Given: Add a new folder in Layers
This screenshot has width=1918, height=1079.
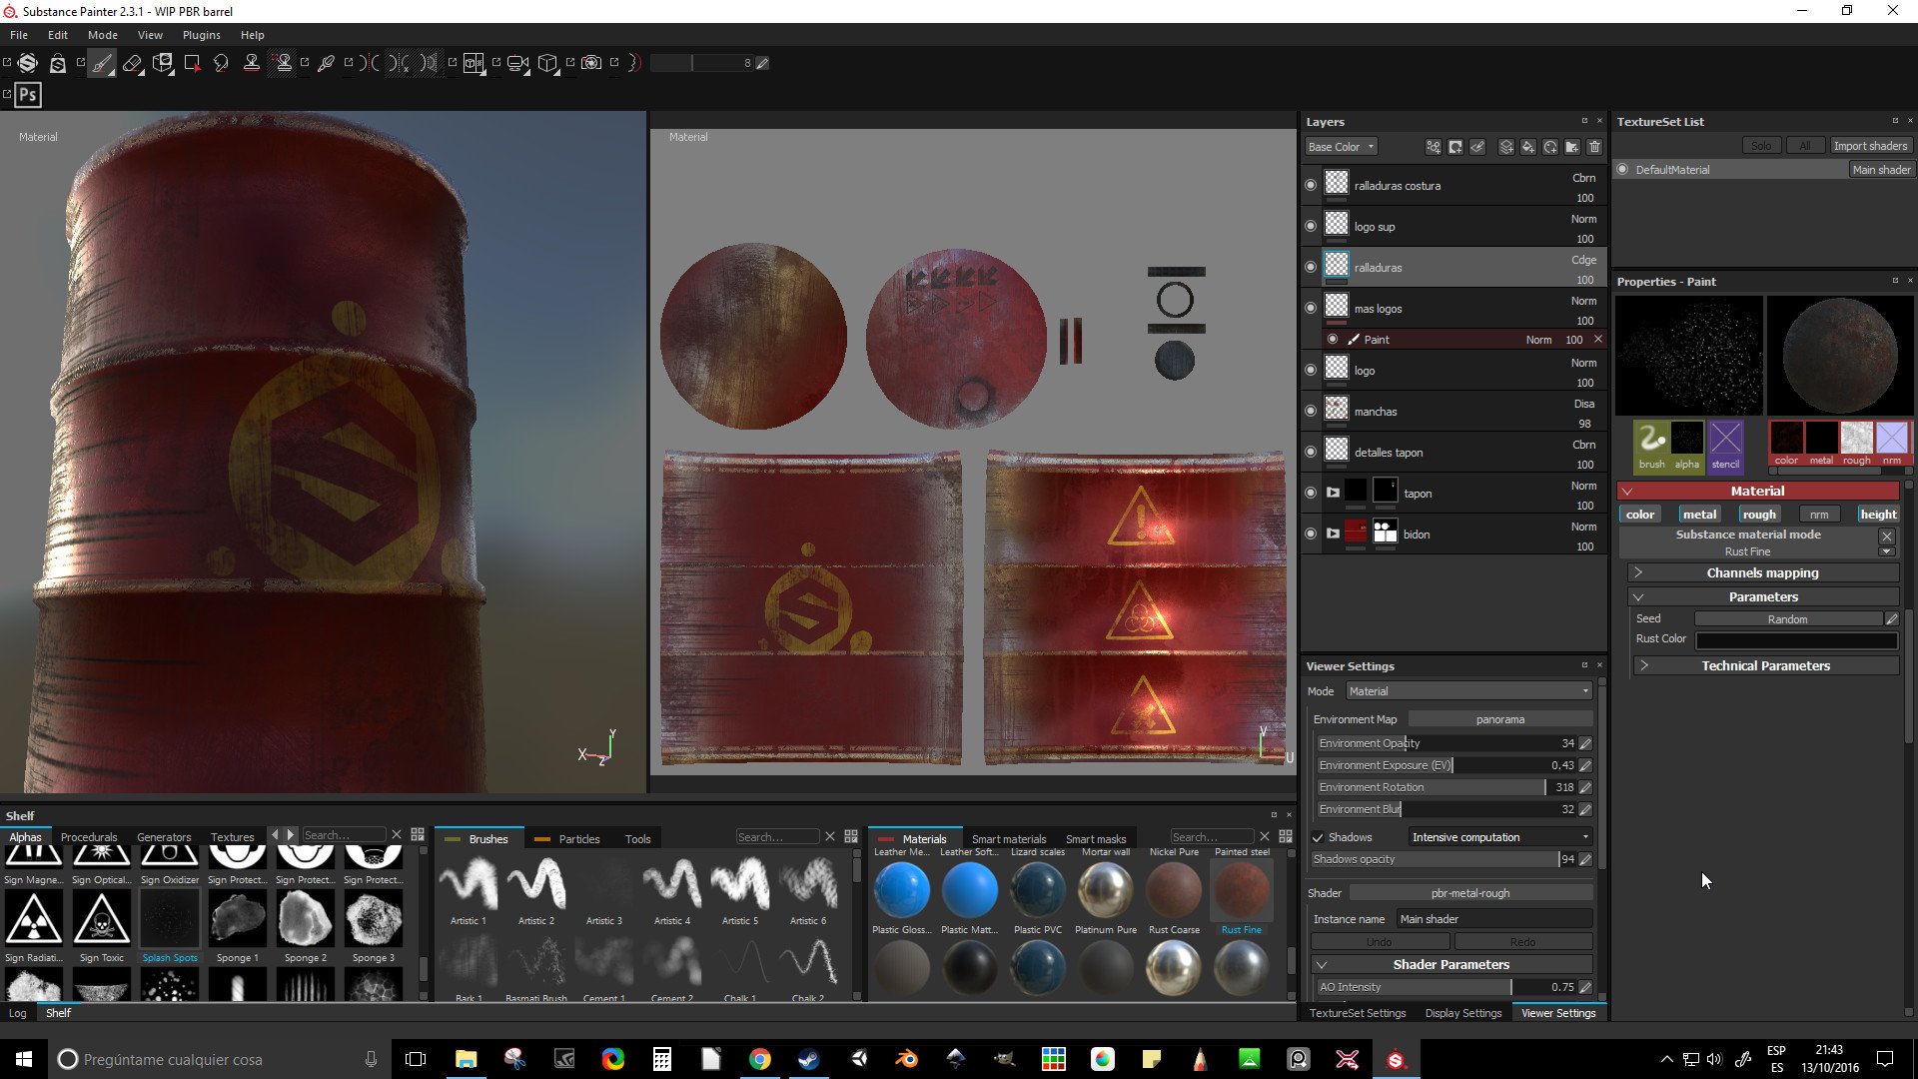Looking at the screenshot, I should click(1572, 147).
